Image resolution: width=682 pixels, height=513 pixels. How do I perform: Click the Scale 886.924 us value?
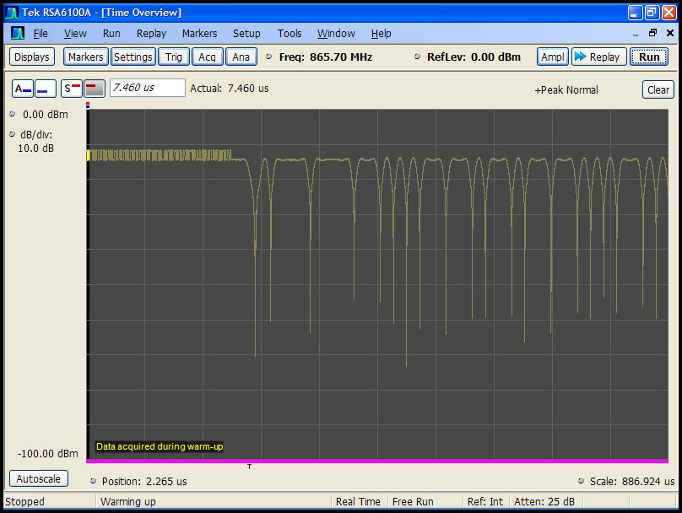click(648, 481)
